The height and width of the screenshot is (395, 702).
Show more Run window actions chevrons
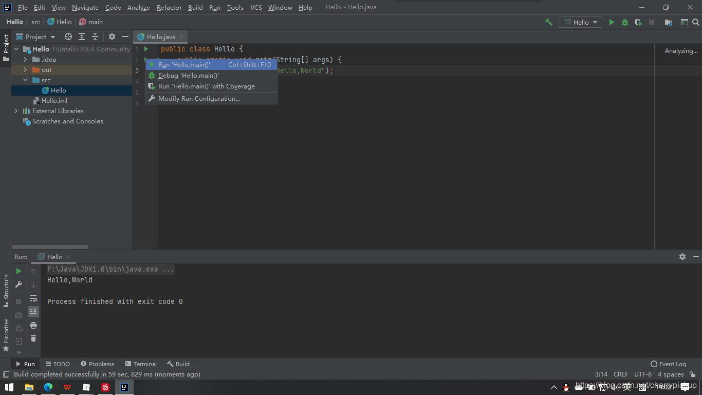(19, 353)
